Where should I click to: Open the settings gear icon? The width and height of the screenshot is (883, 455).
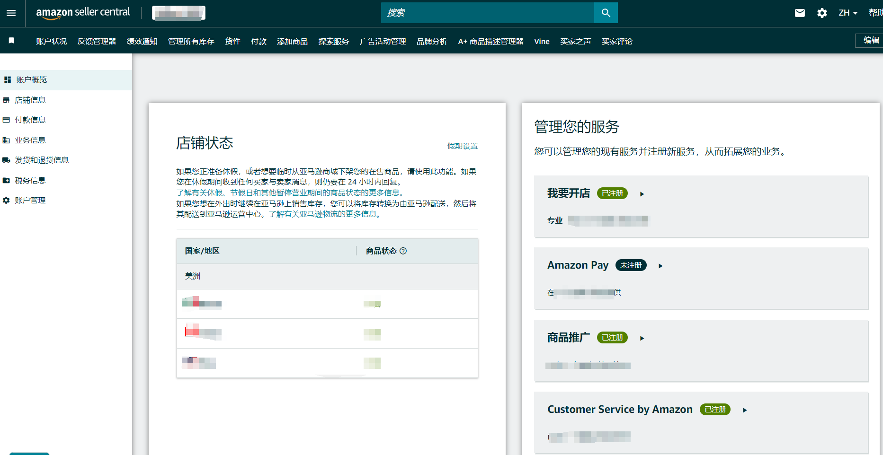(x=822, y=13)
